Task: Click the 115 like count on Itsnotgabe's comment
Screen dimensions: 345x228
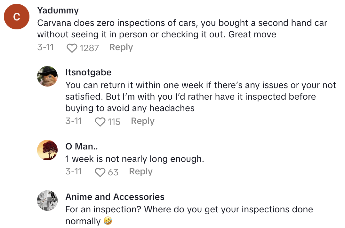Action: (x=114, y=122)
